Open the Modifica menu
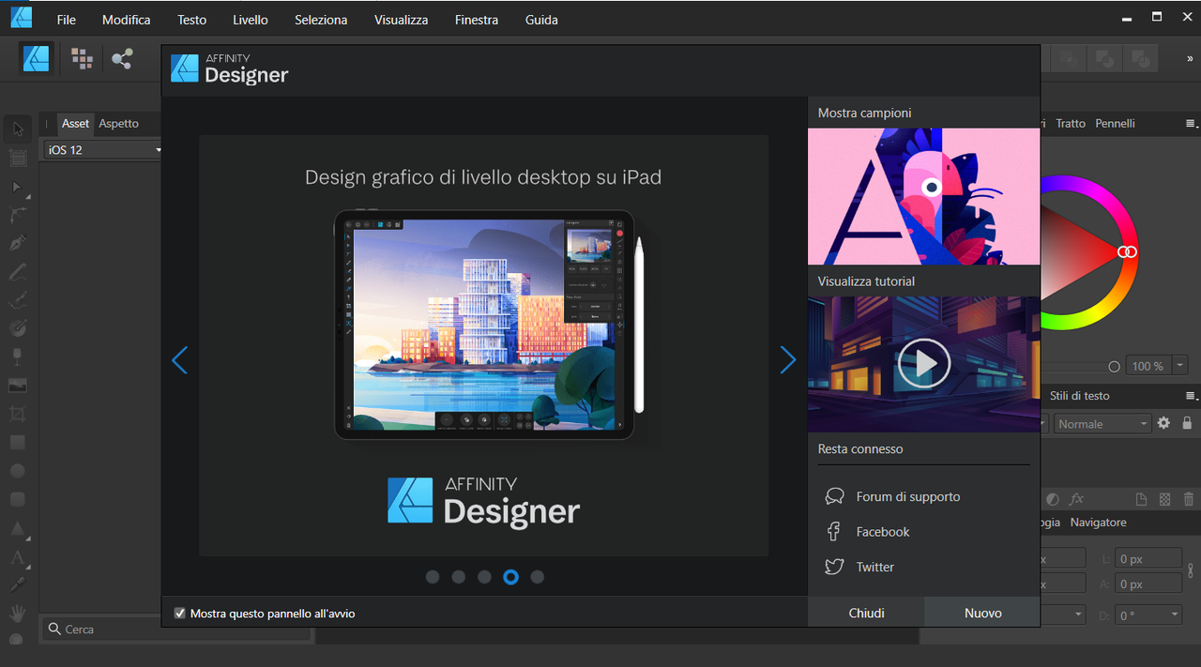 (x=126, y=19)
